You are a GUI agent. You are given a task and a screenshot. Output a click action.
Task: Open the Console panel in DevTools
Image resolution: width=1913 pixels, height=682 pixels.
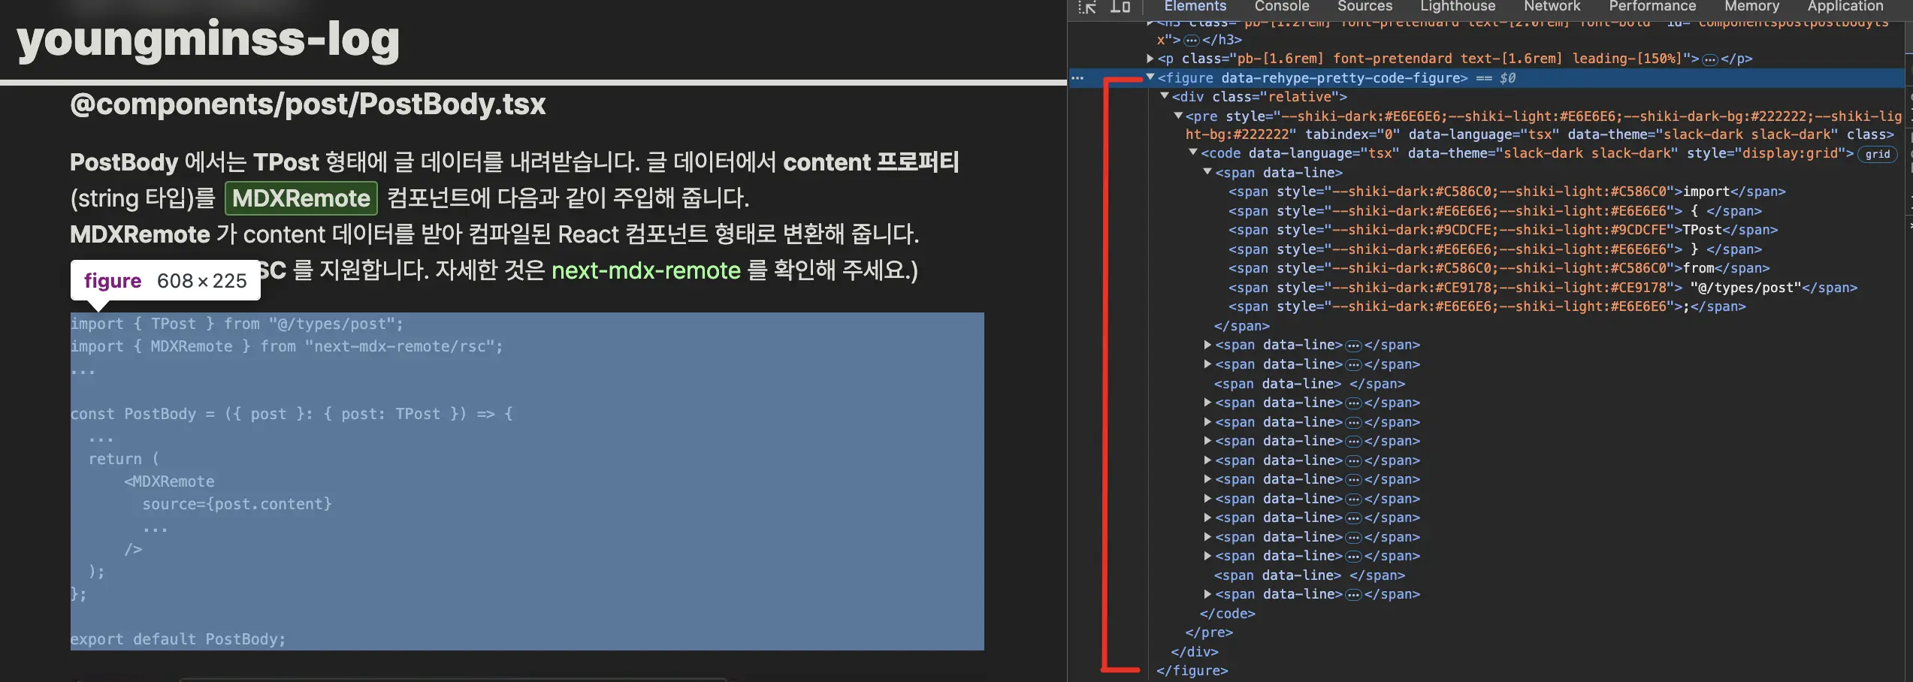[1281, 6]
